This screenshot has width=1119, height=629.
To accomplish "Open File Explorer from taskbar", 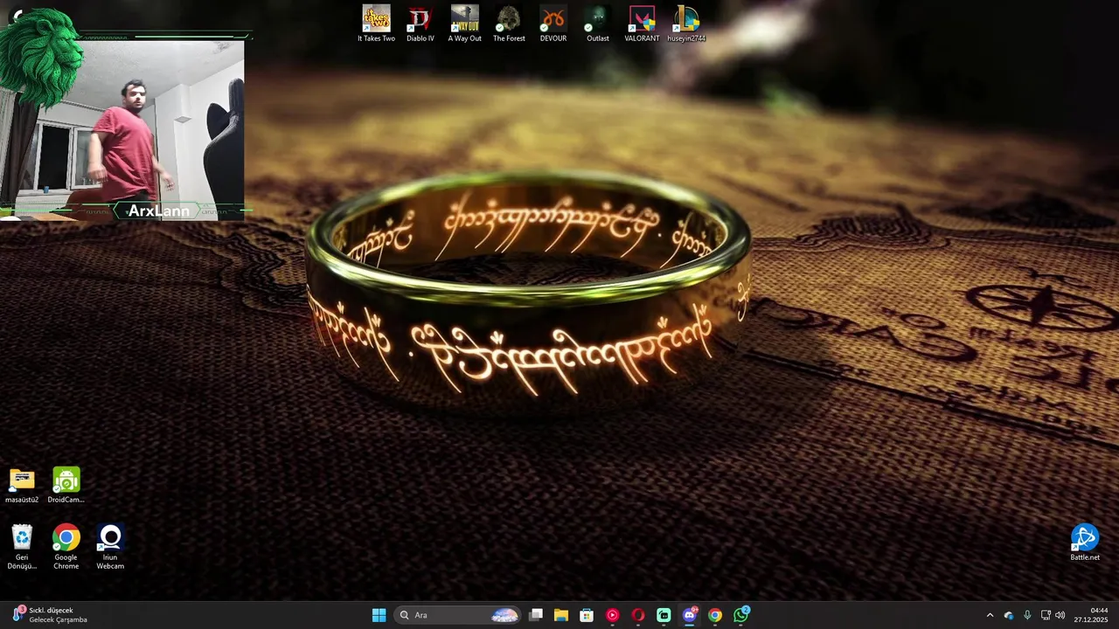I will [561, 615].
